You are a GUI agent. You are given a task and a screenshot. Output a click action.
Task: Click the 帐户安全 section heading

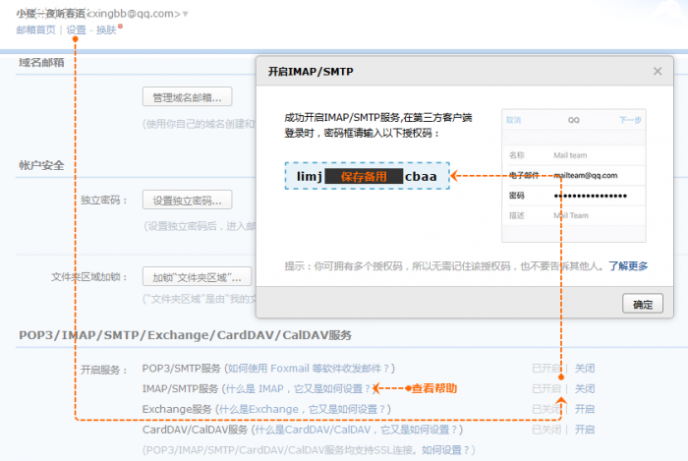pyautogui.click(x=41, y=165)
